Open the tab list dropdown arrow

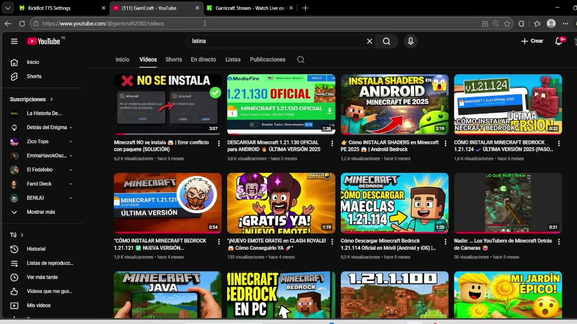[x=8, y=8]
